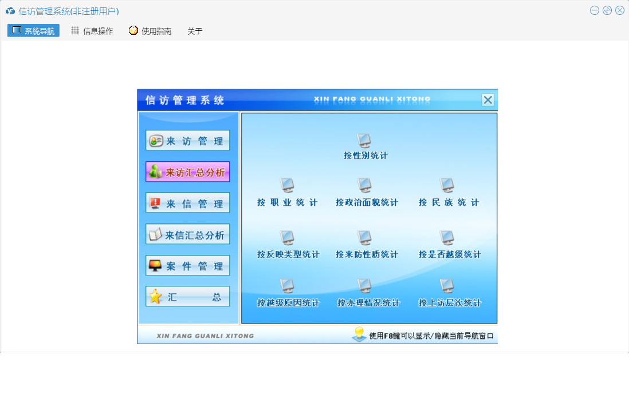This screenshot has height=411, width=629.
Task: Close the 信访管理系统 navigation panel
Action: [x=488, y=100]
